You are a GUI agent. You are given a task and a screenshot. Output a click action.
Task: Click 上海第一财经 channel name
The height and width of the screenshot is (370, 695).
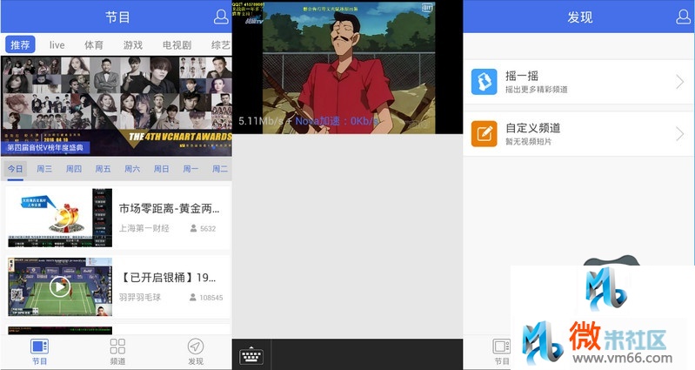pyautogui.click(x=144, y=228)
